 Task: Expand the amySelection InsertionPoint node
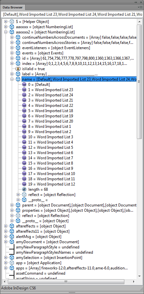[6, 258]
